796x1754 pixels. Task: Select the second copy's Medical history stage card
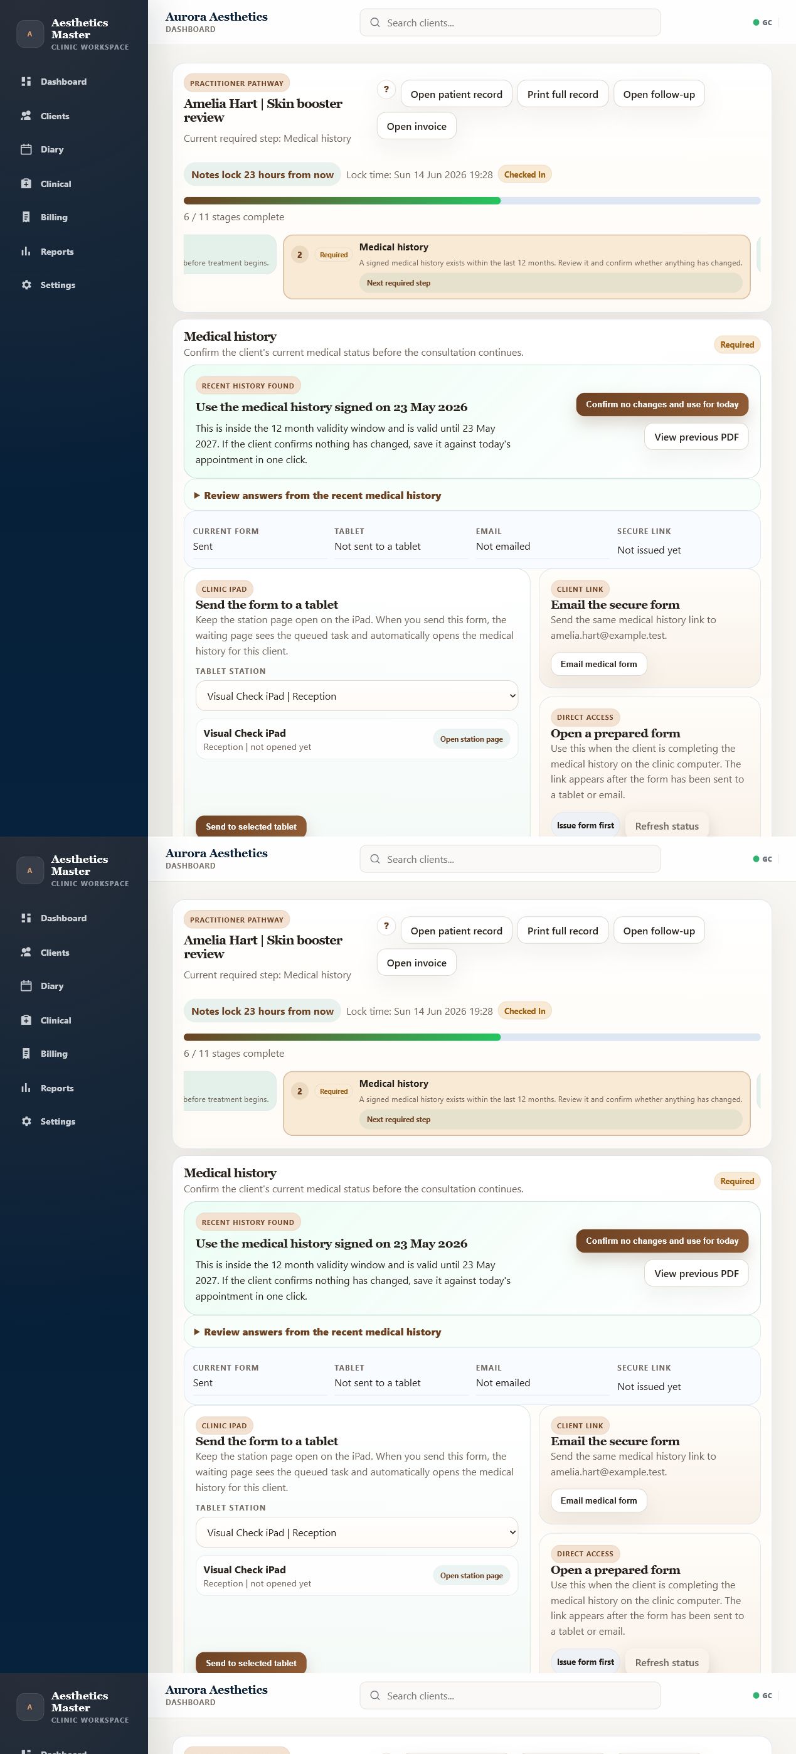(517, 1103)
